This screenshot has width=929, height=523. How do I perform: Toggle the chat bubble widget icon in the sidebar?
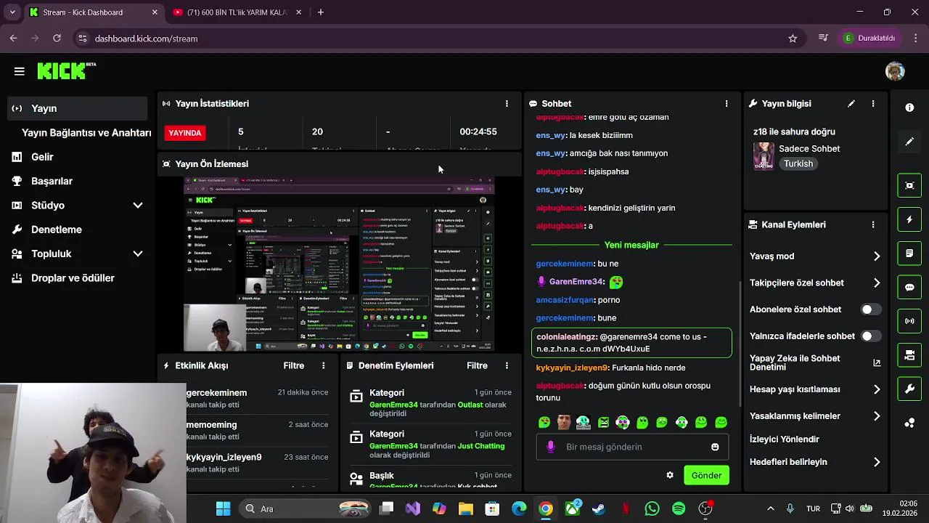[909, 287]
